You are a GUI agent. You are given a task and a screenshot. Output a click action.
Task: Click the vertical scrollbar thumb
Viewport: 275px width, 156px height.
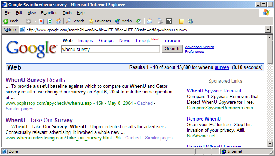click(x=270, y=52)
